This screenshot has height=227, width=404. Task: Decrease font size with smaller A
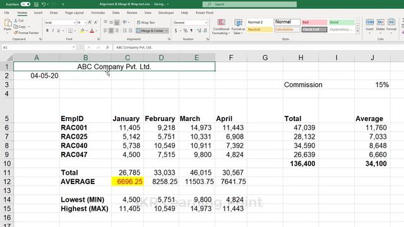(95, 23)
